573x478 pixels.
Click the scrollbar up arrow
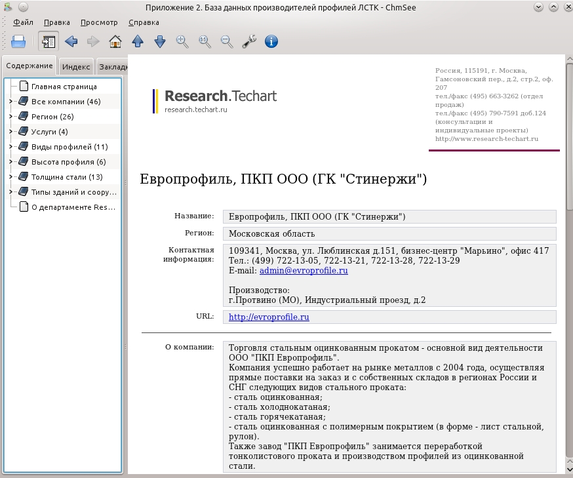569,59
